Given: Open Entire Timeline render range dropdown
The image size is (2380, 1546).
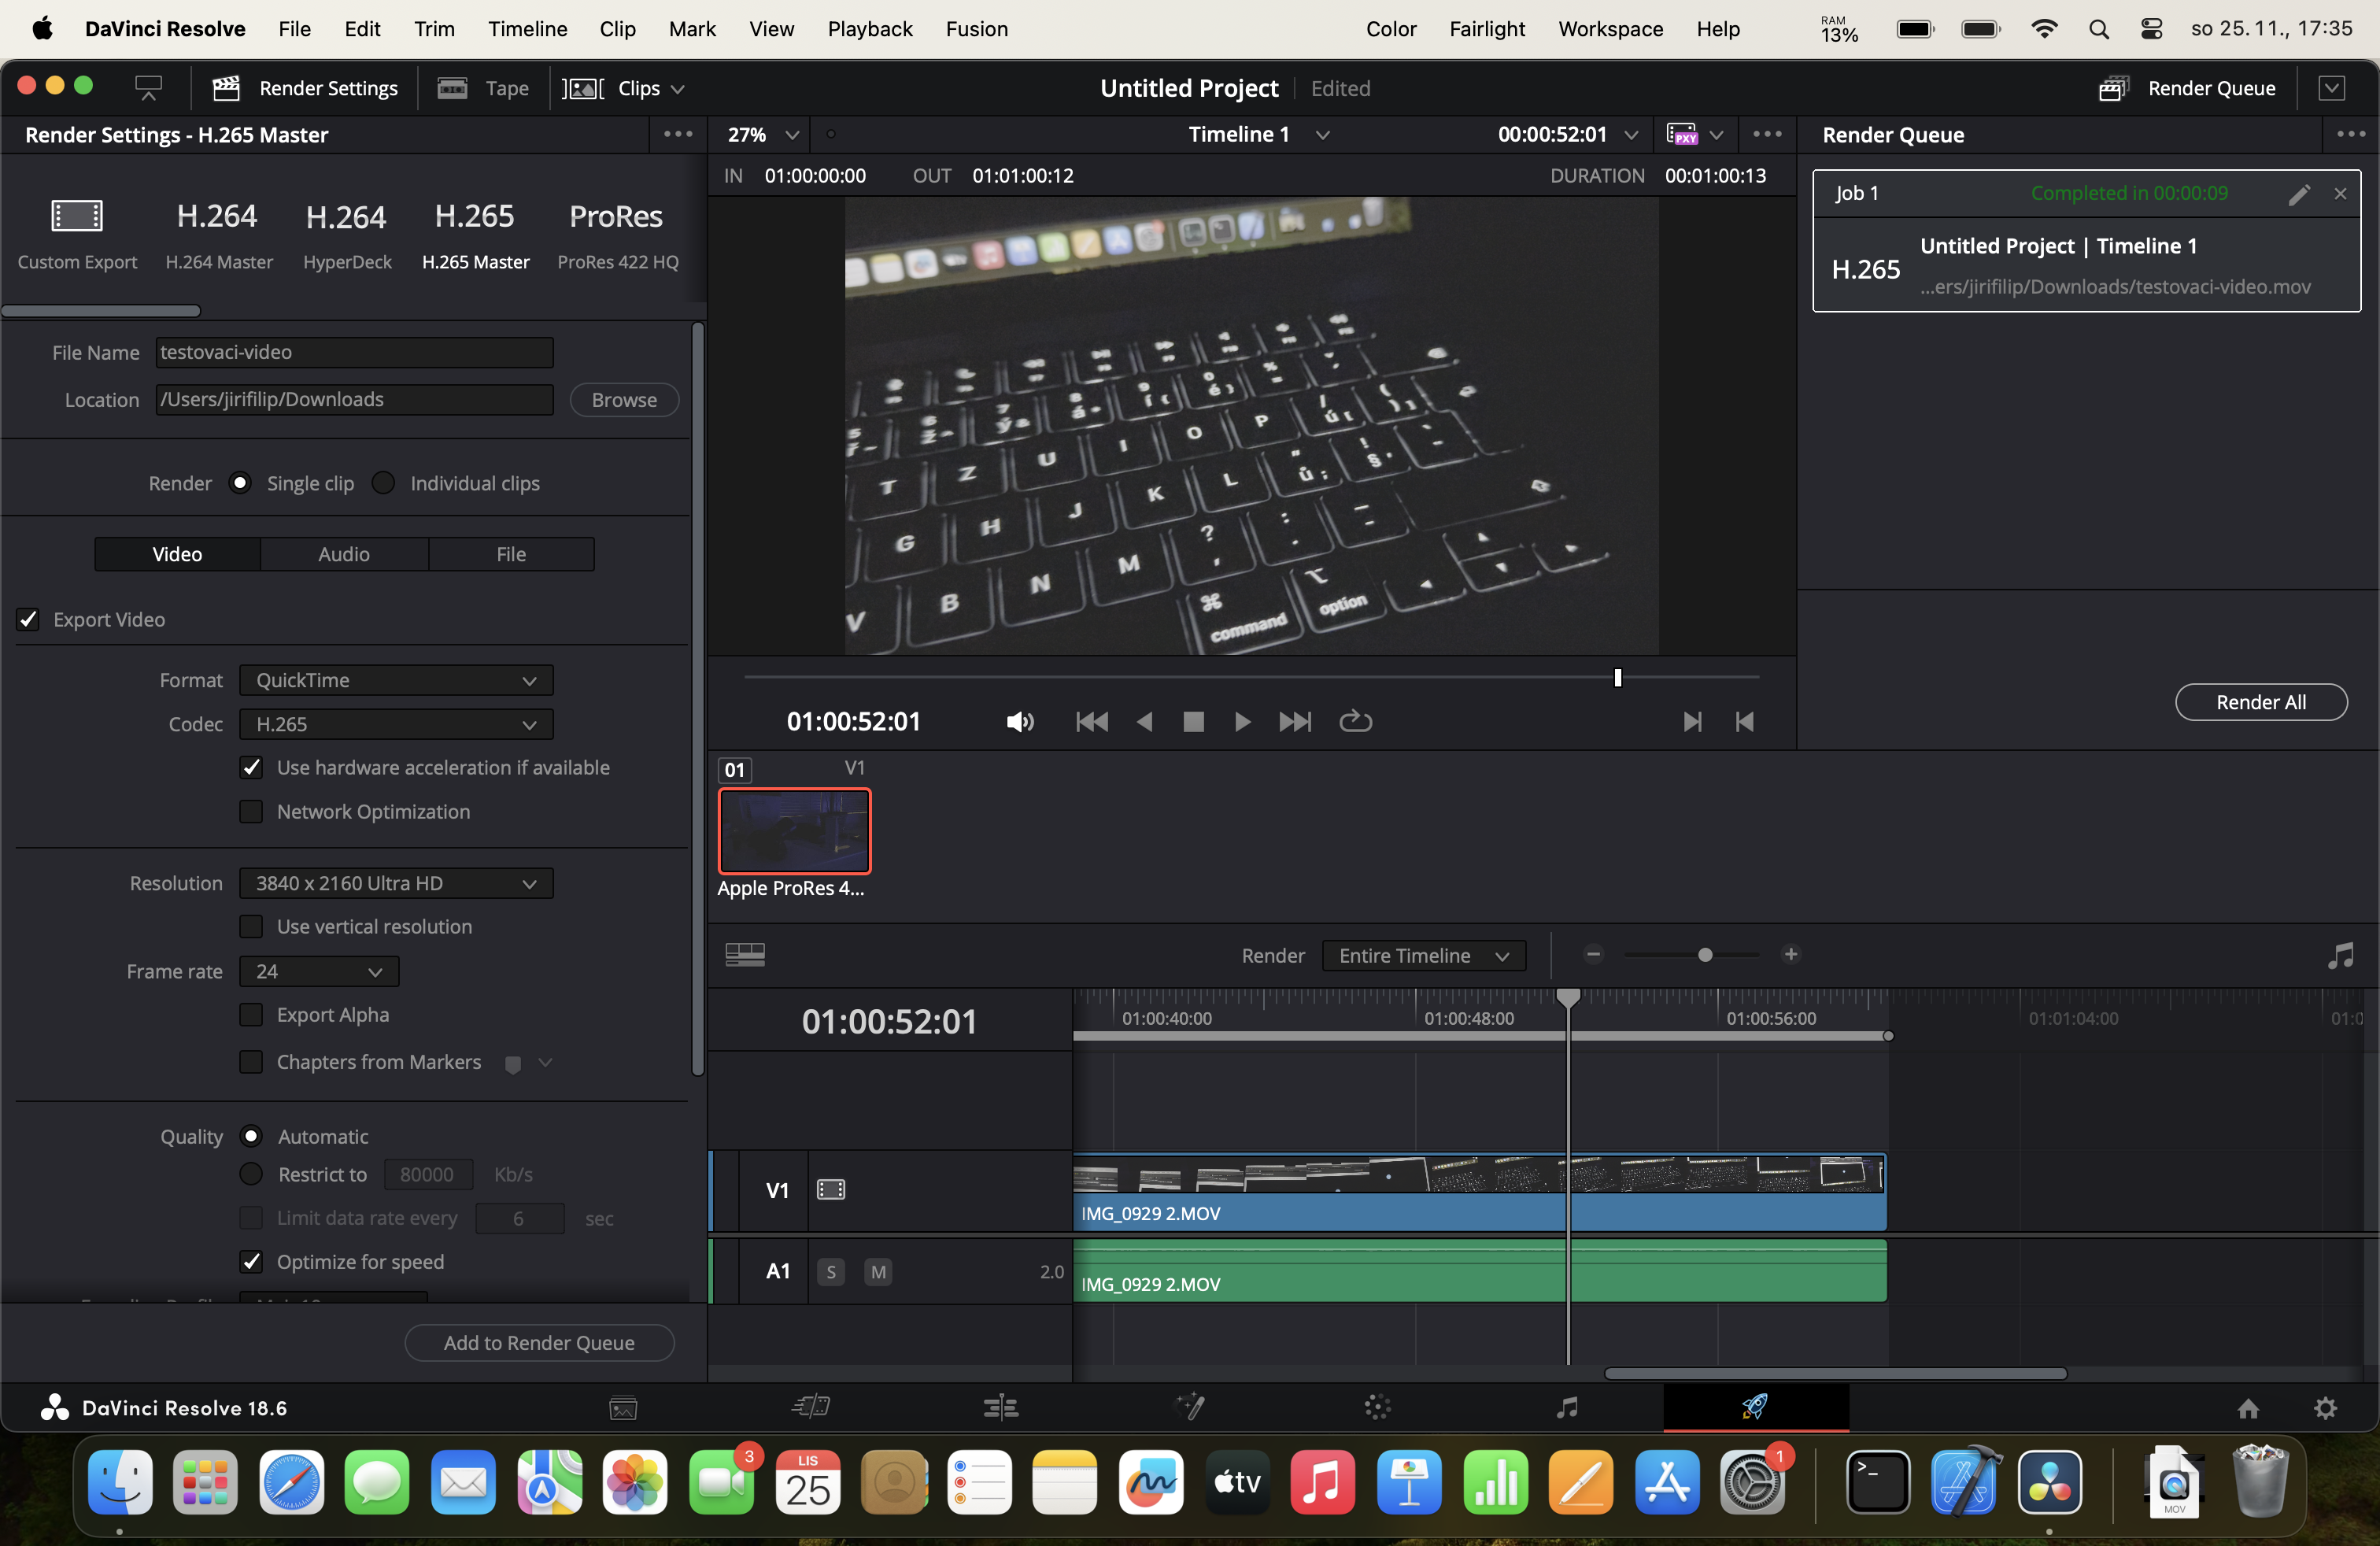Looking at the screenshot, I should pos(1423,955).
